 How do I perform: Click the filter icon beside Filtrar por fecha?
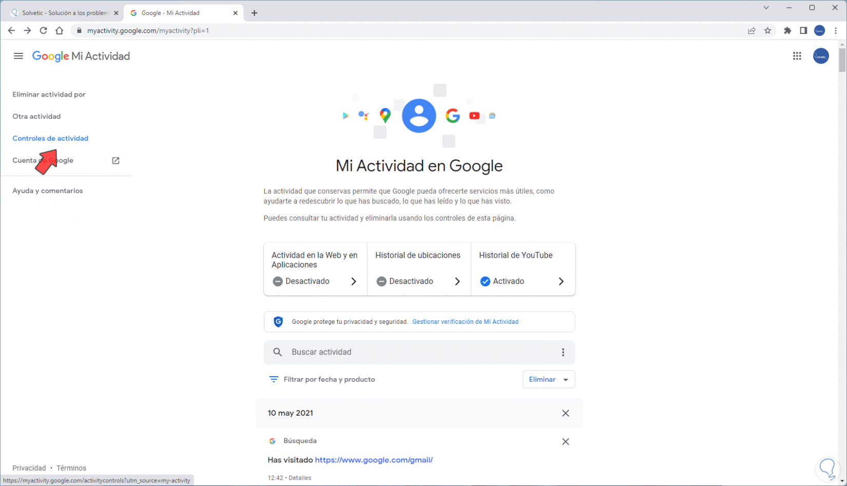pyautogui.click(x=274, y=379)
